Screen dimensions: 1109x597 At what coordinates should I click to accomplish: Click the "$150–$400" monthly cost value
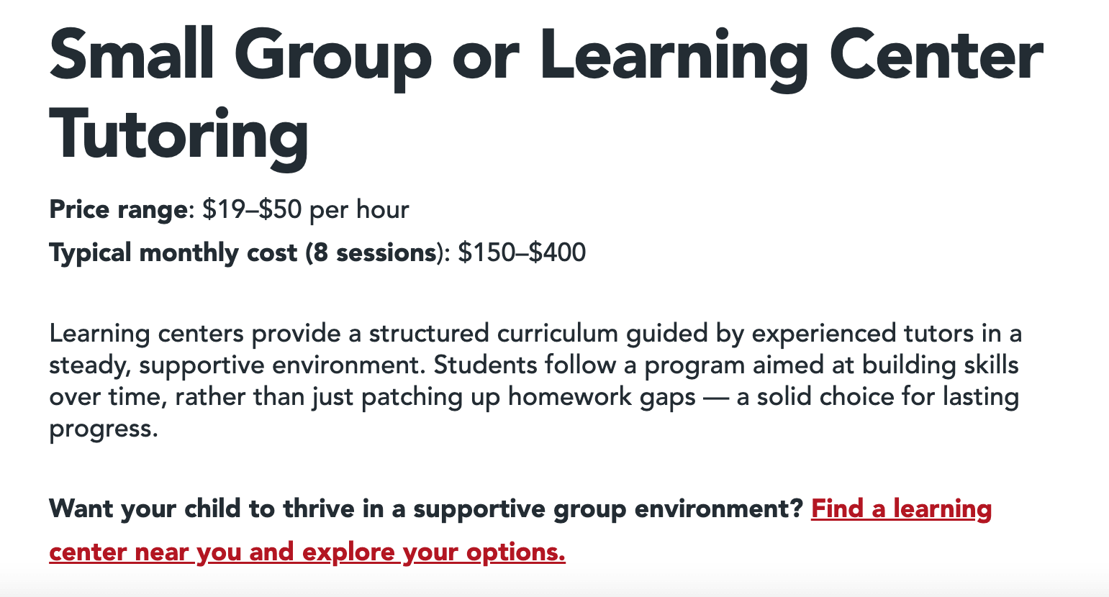pos(522,253)
